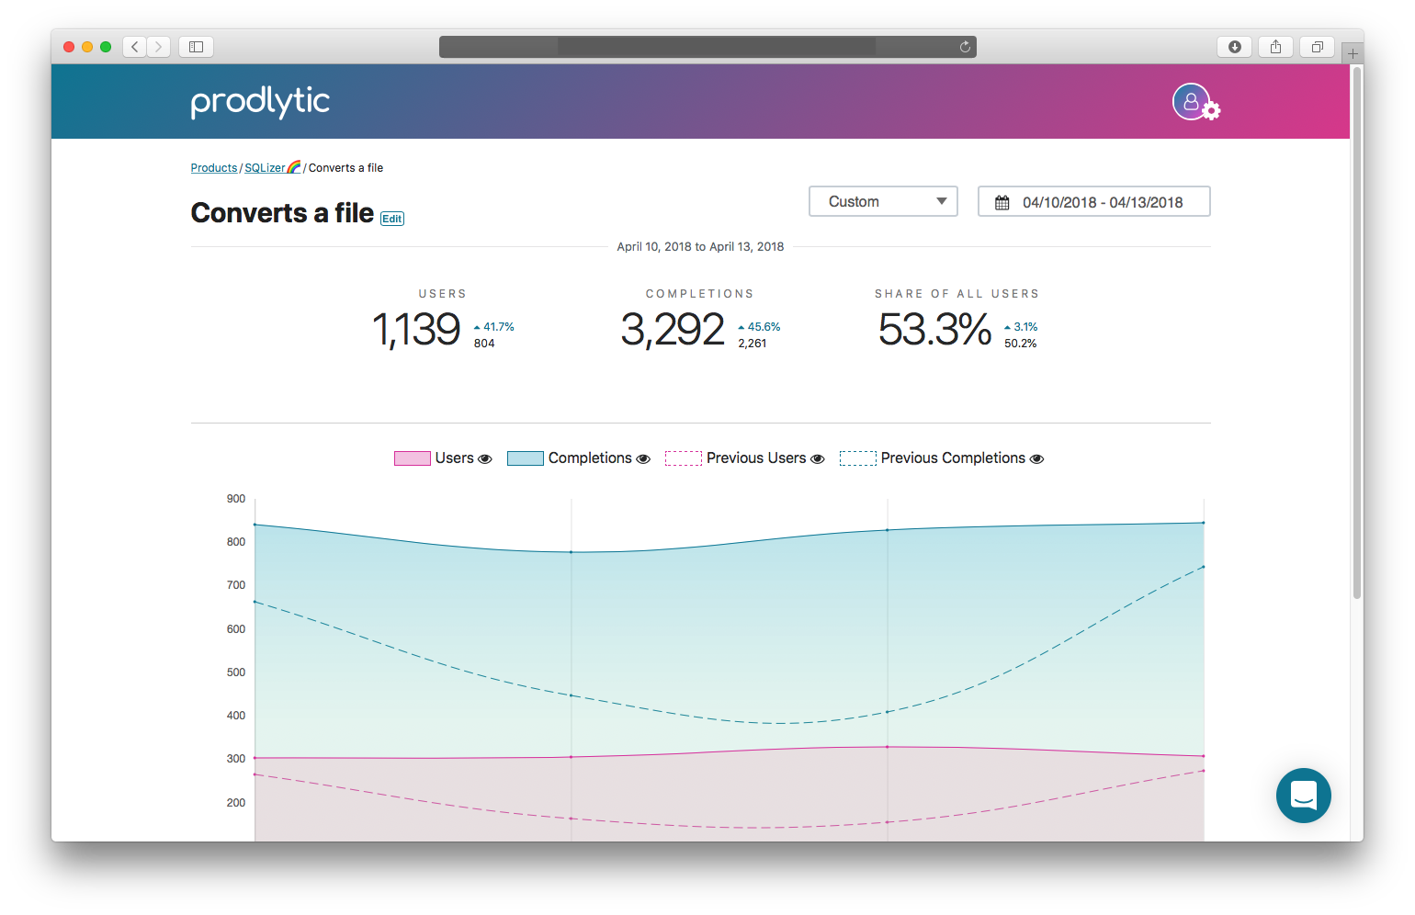
Task: Click the prodlytic logo
Action: pyautogui.click(x=260, y=102)
